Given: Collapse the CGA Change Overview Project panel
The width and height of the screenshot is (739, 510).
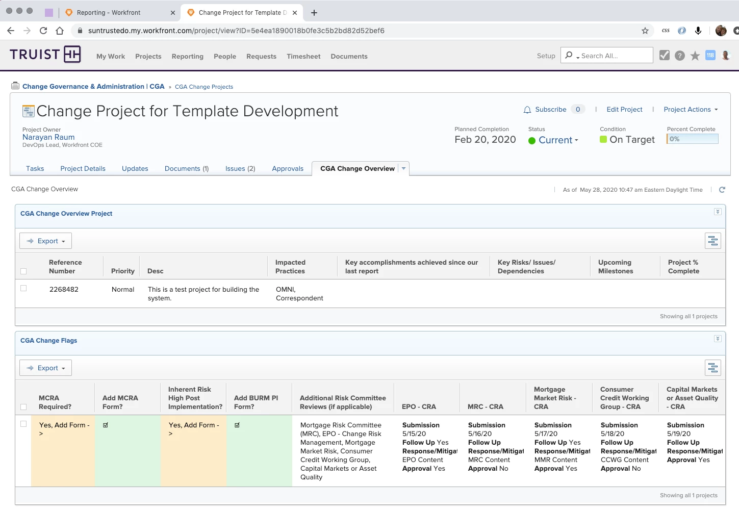Looking at the screenshot, I should tap(718, 212).
